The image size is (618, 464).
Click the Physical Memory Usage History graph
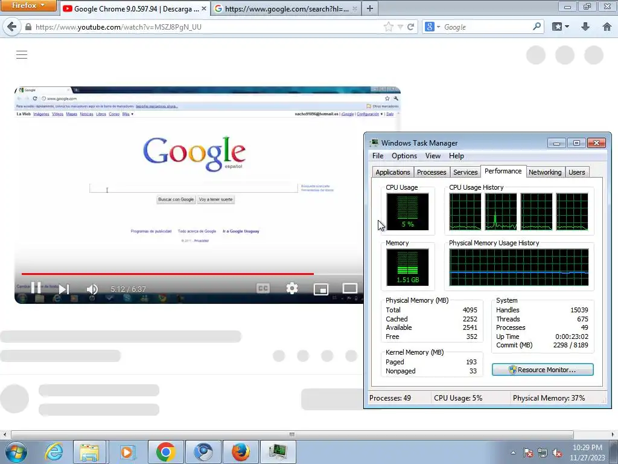point(518,267)
